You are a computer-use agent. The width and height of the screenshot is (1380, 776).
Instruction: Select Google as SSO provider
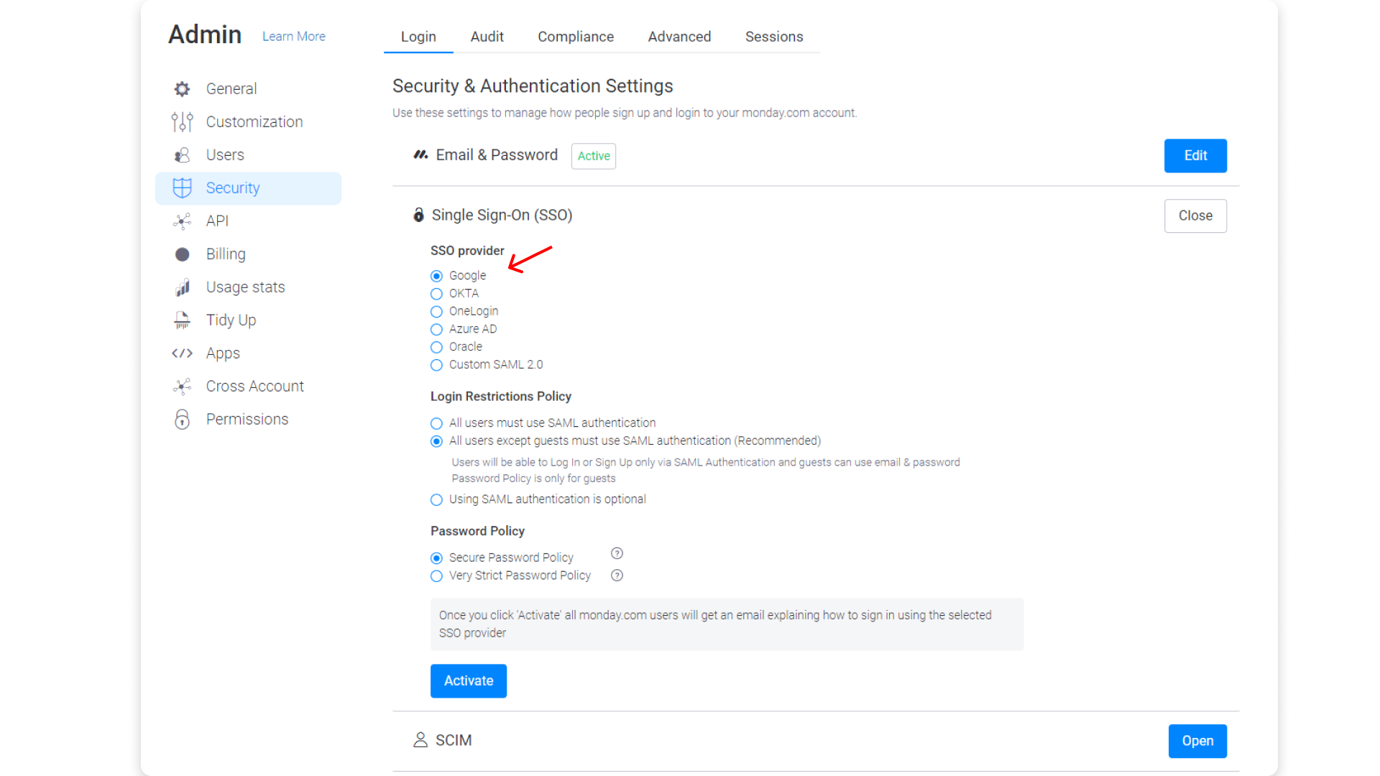point(436,276)
